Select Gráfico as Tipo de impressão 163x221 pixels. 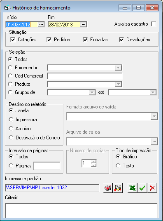tap(118, 157)
